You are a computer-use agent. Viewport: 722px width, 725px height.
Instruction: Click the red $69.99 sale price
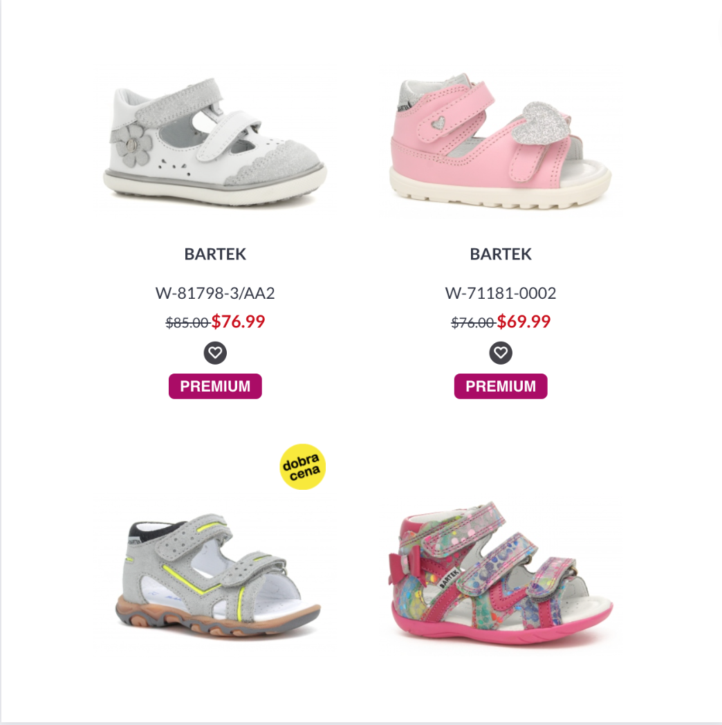click(x=524, y=322)
